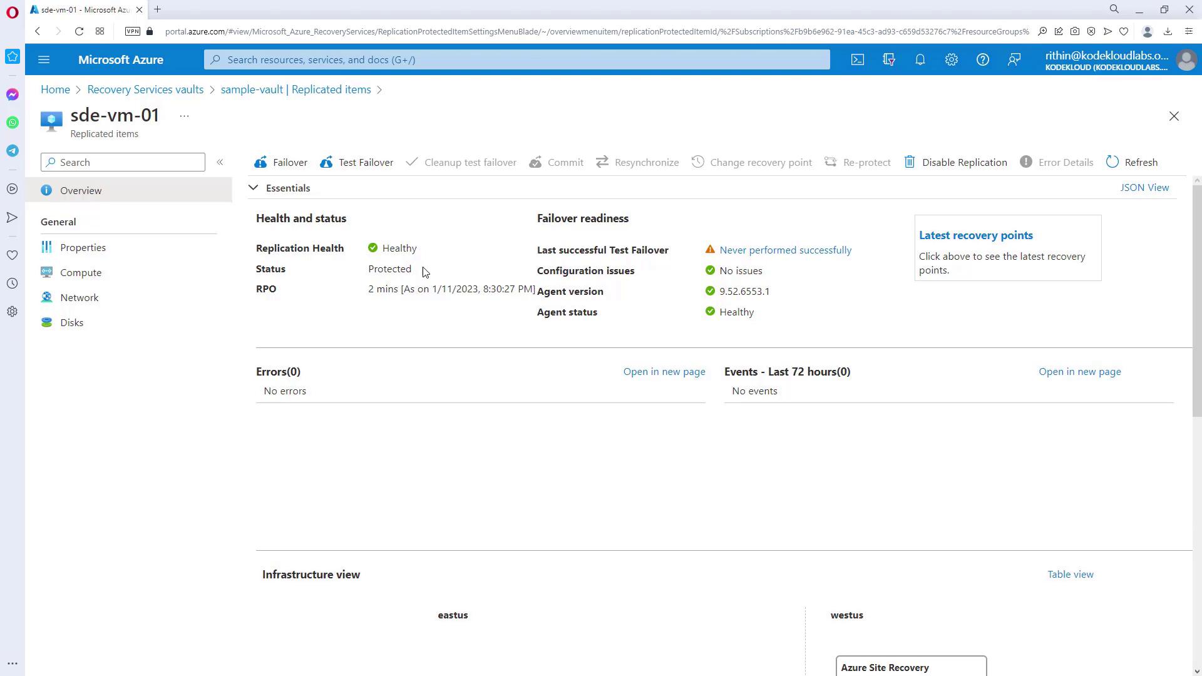The width and height of the screenshot is (1202, 676).
Task: Open the ellipsis menu next to sde-vm-01
Action: tap(184, 116)
